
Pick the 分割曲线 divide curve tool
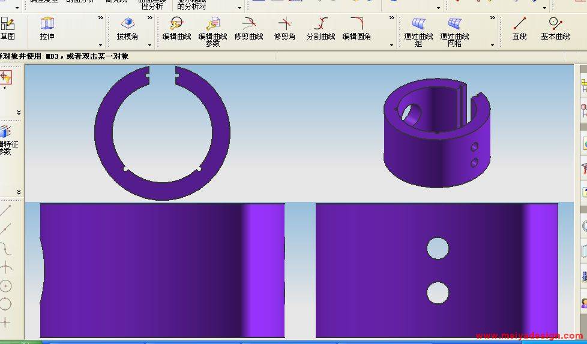(x=321, y=28)
